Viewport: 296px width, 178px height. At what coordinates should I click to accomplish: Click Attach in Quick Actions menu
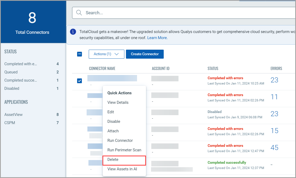point(113,131)
